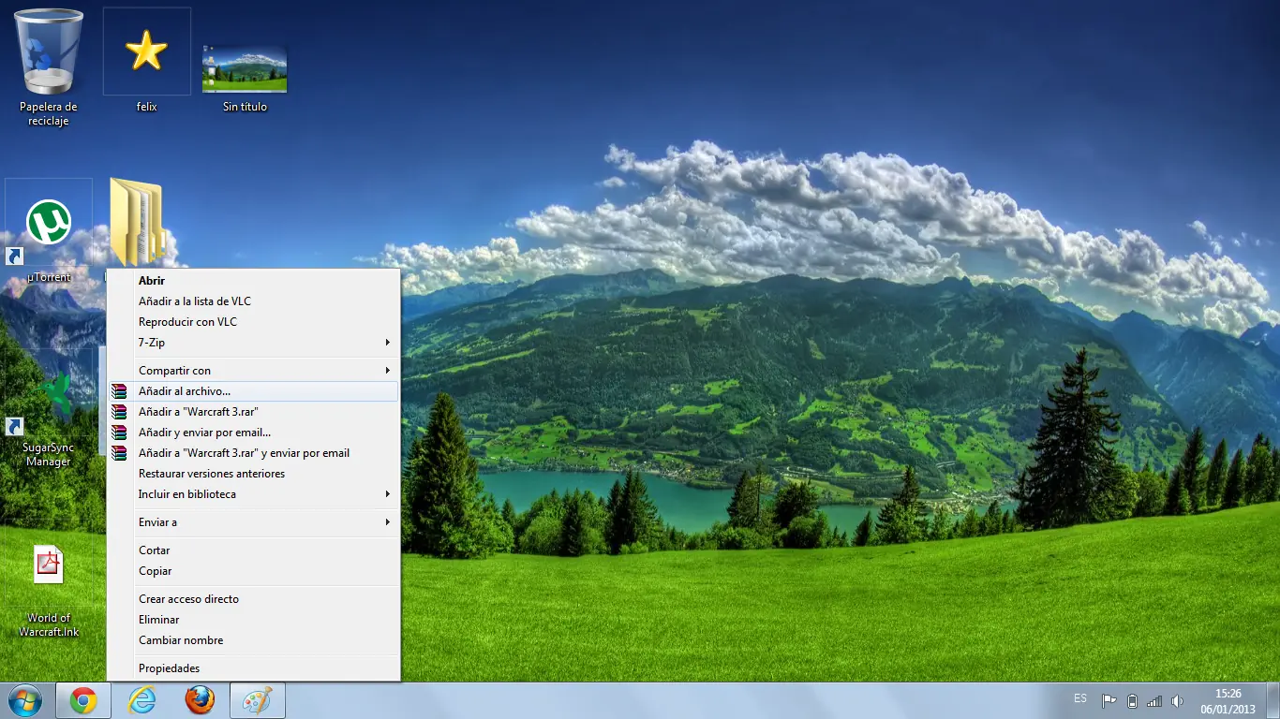The width and height of the screenshot is (1280, 719).
Task: Click WinRAR icon beside Añadir a "Warcraft 3.rar" y enviar
Action: pos(119,453)
